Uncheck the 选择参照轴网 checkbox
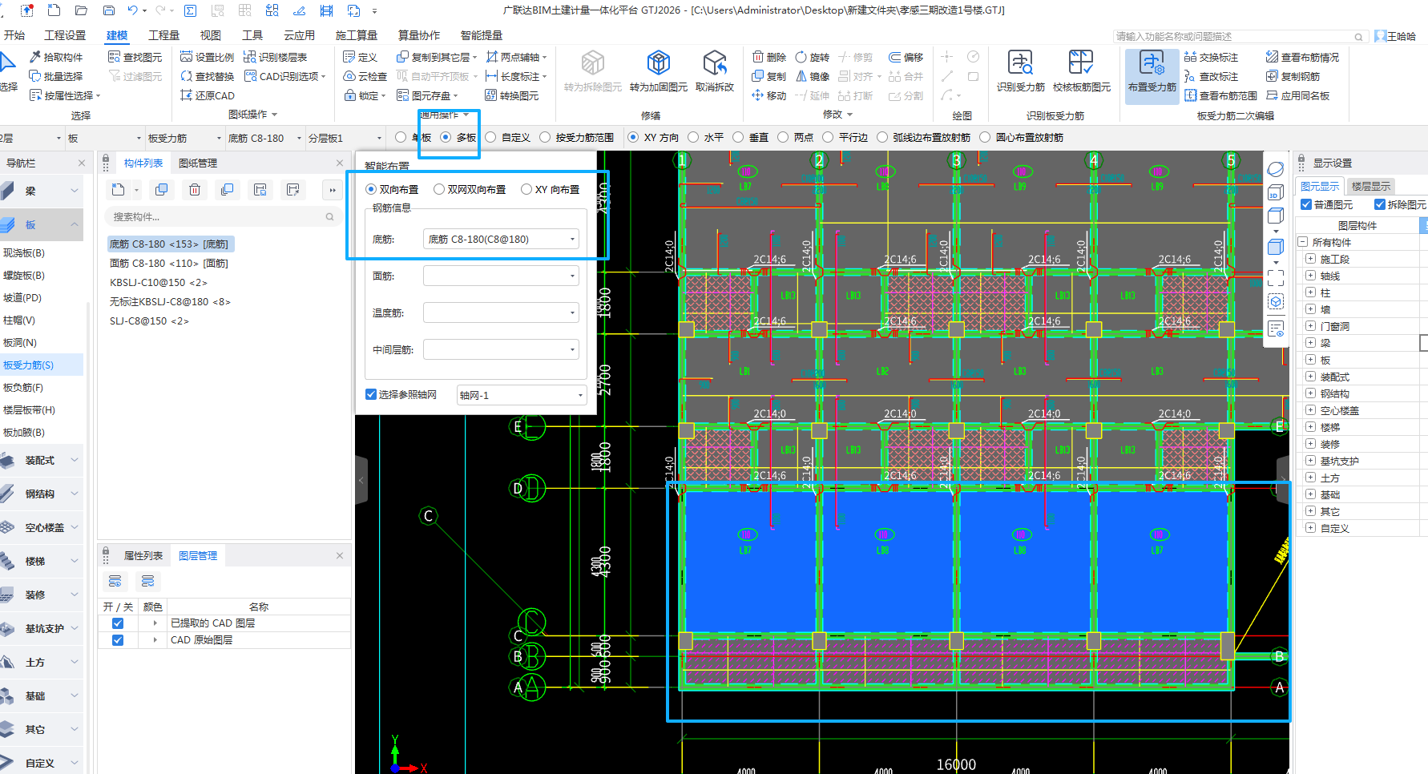This screenshot has height=774, width=1428. coord(371,394)
